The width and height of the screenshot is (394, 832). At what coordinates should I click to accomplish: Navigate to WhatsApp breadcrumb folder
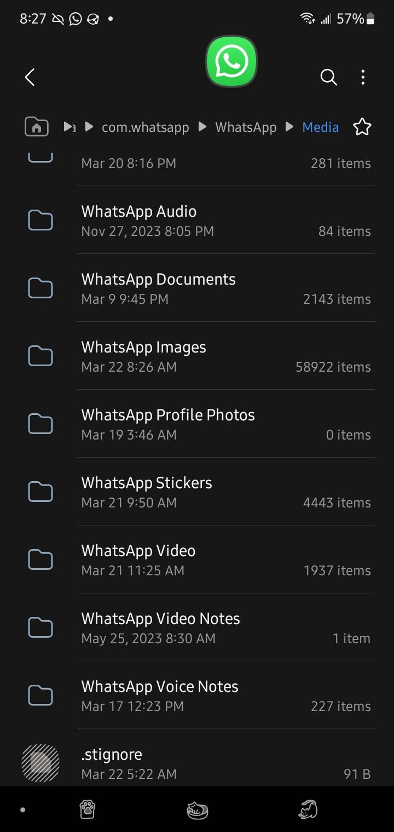[x=246, y=127]
